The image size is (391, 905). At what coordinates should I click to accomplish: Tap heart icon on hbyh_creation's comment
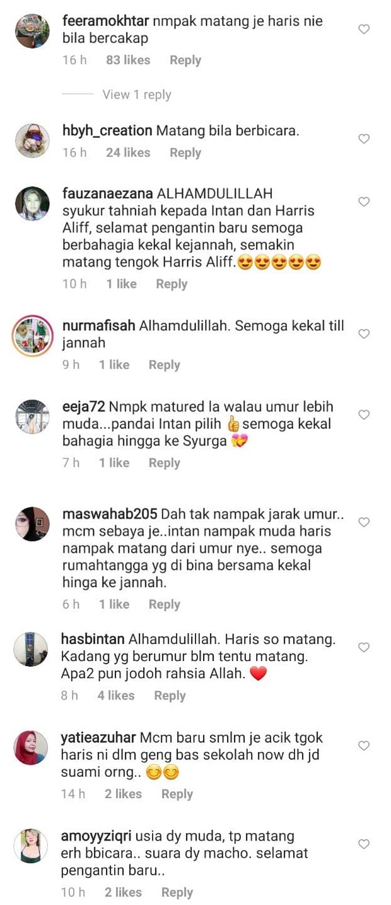[x=364, y=138]
